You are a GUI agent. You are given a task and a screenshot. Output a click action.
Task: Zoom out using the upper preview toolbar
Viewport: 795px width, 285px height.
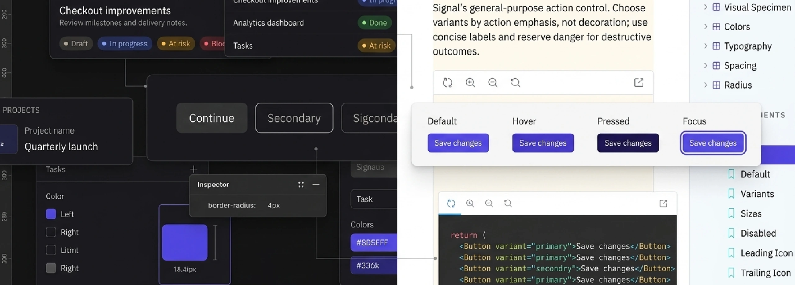pyautogui.click(x=493, y=83)
